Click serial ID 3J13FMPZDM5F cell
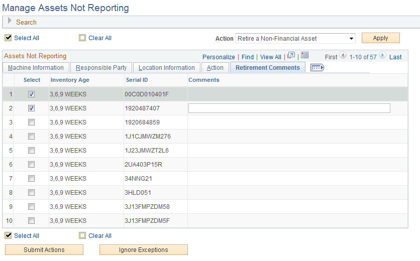Viewport: 420px width, 261px height. [x=147, y=220]
